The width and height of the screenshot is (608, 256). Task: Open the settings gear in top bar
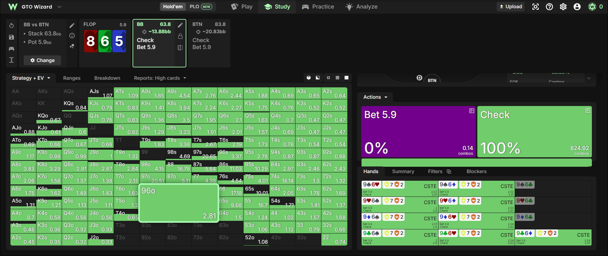click(563, 7)
